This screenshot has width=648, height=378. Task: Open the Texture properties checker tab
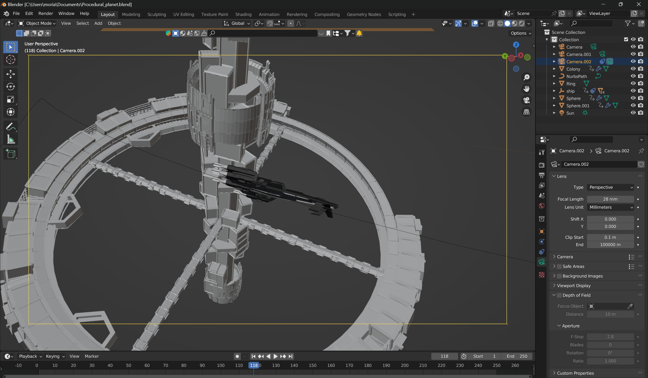pyautogui.click(x=541, y=275)
